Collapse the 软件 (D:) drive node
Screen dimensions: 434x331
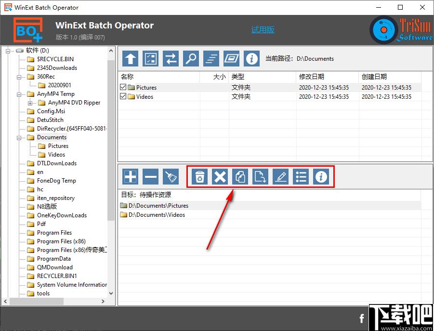[8, 51]
